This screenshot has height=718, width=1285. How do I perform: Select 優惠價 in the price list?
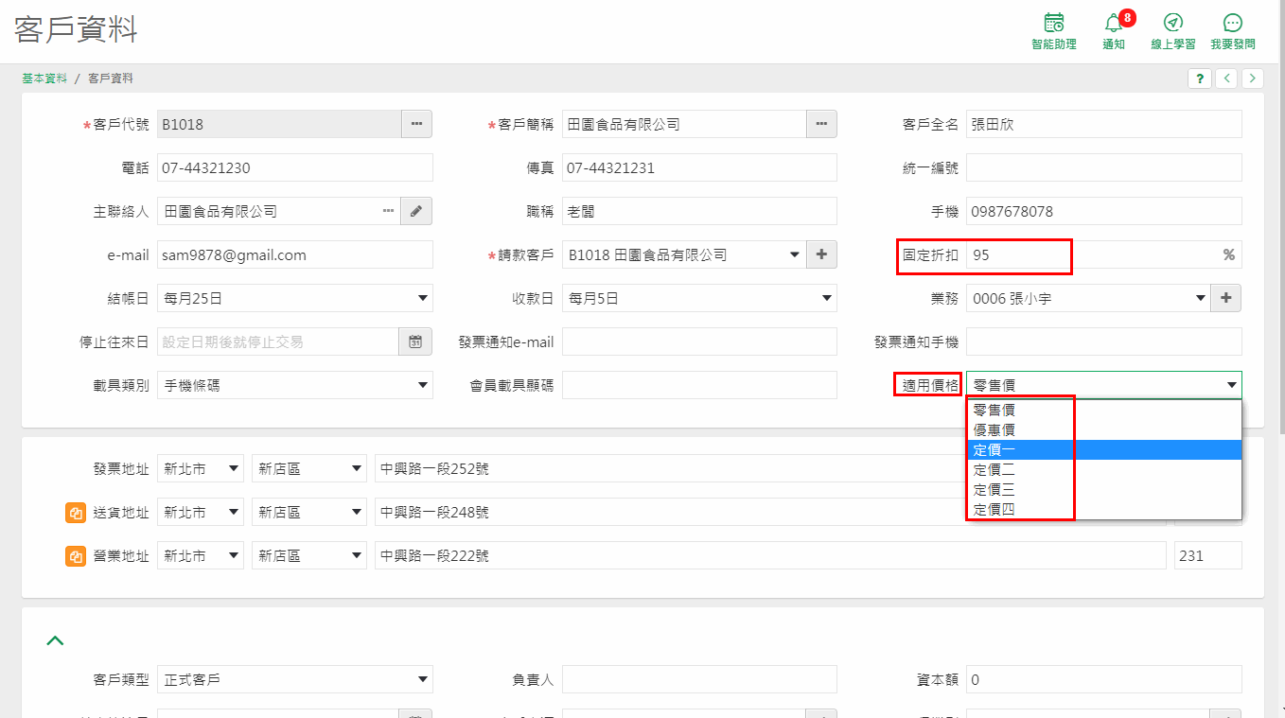pyautogui.click(x=1104, y=430)
